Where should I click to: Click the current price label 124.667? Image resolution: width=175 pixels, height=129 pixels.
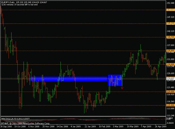(x=170, y=79)
